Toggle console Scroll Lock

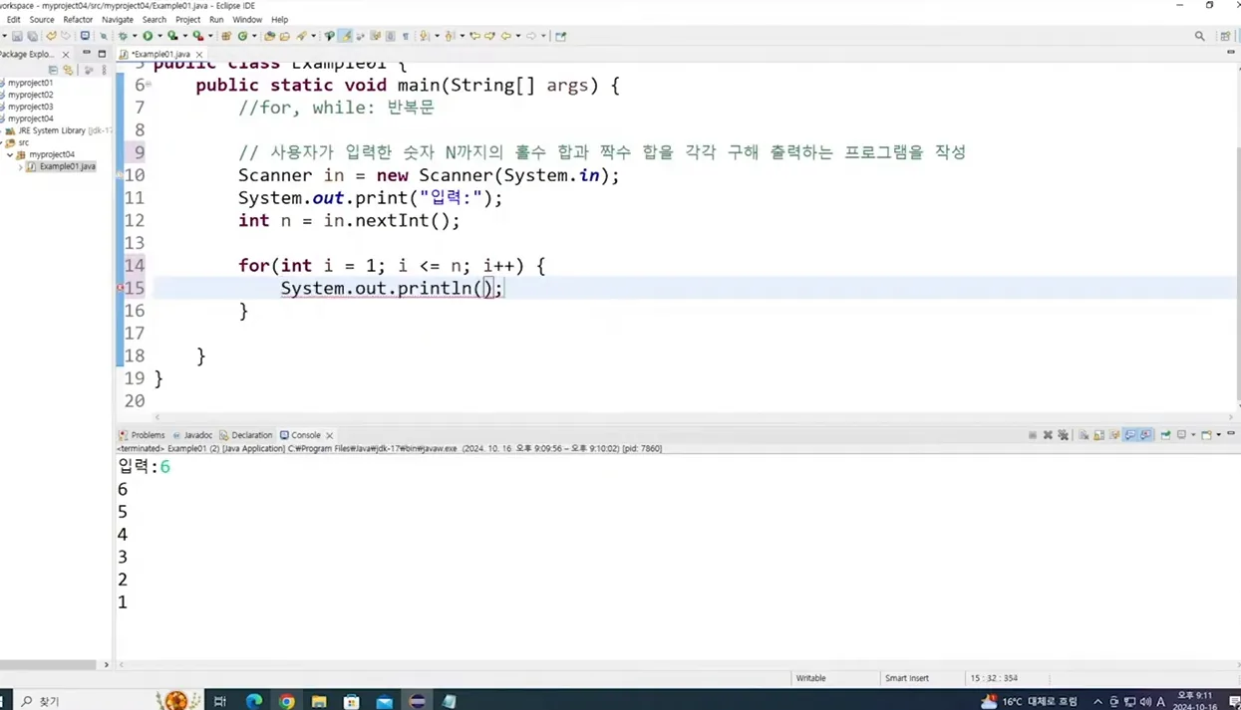[1098, 435]
